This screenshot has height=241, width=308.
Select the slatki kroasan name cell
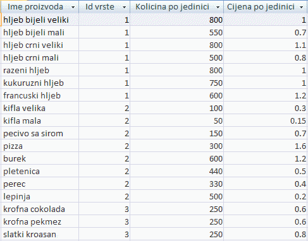[x=40, y=234]
